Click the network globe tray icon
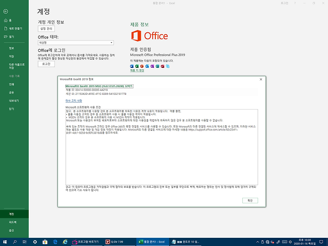The image size is (328, 246). tap(267, 242)
